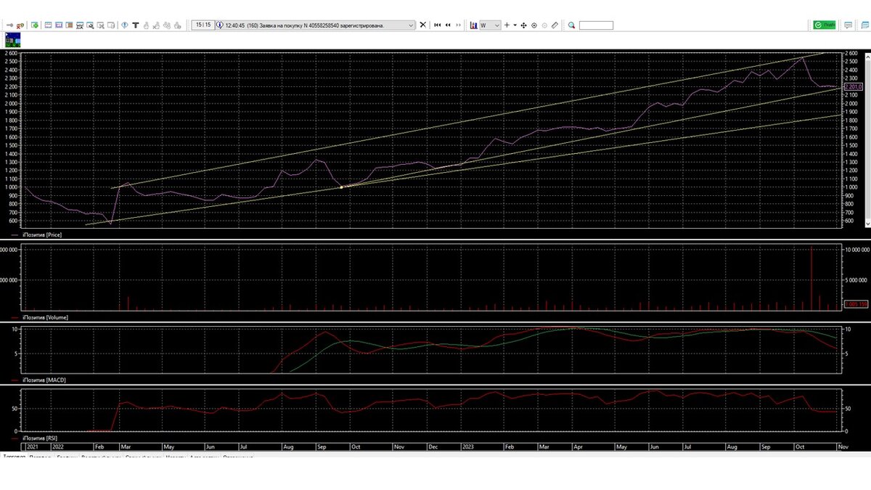Screen dimensions: 871x490
Task: Select the bold T text tool icon
Action: tap(136, 25)
